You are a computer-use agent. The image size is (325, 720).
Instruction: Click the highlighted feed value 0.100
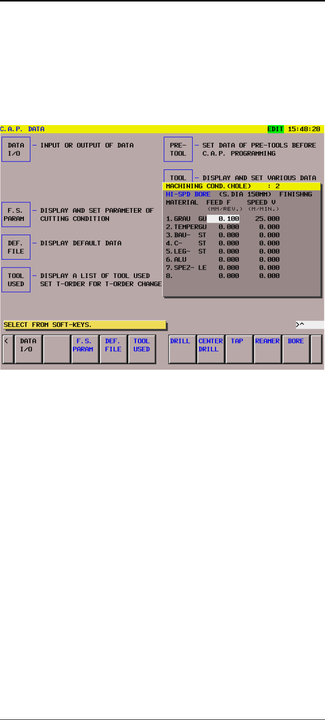point(223,219)
